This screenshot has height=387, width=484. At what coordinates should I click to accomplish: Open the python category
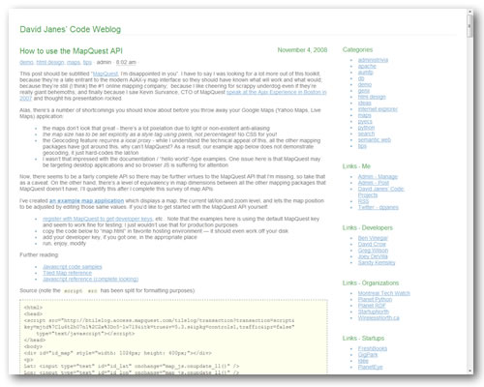point(366,128)
